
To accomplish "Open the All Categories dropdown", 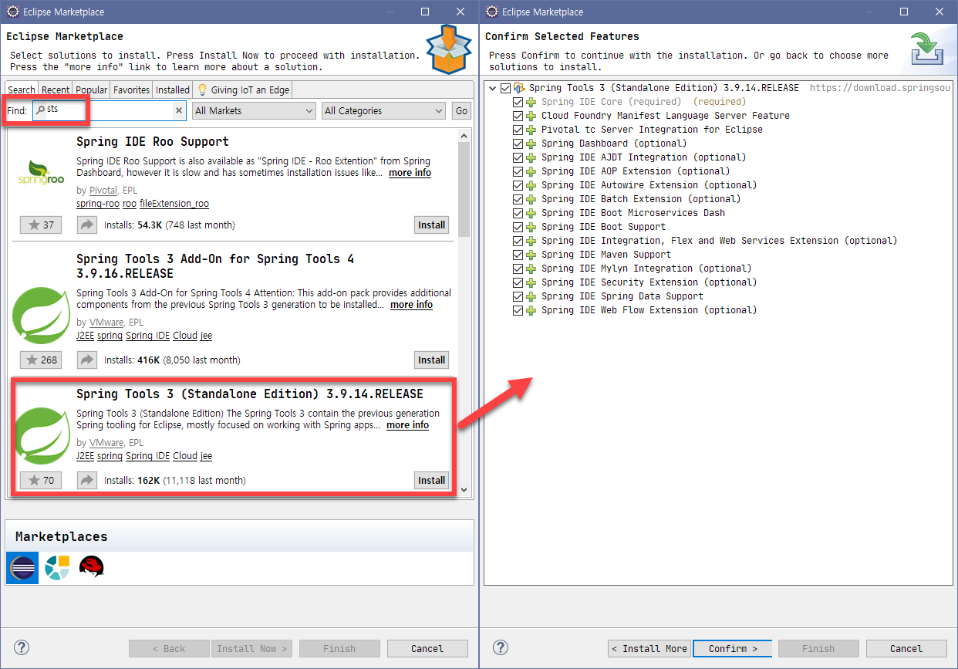I will (383, 111).
